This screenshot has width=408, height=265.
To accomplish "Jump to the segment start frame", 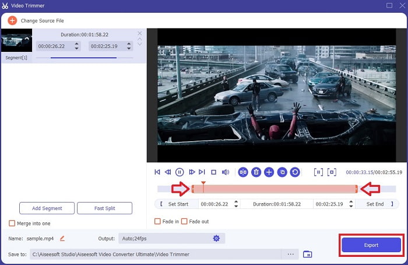I will point(157,172).
